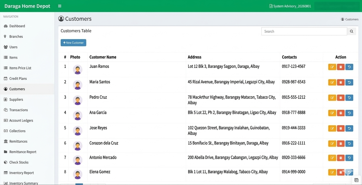Toggle the sidebar with the hamburger icon
The image size is (362, 185).
pos(60,6)
